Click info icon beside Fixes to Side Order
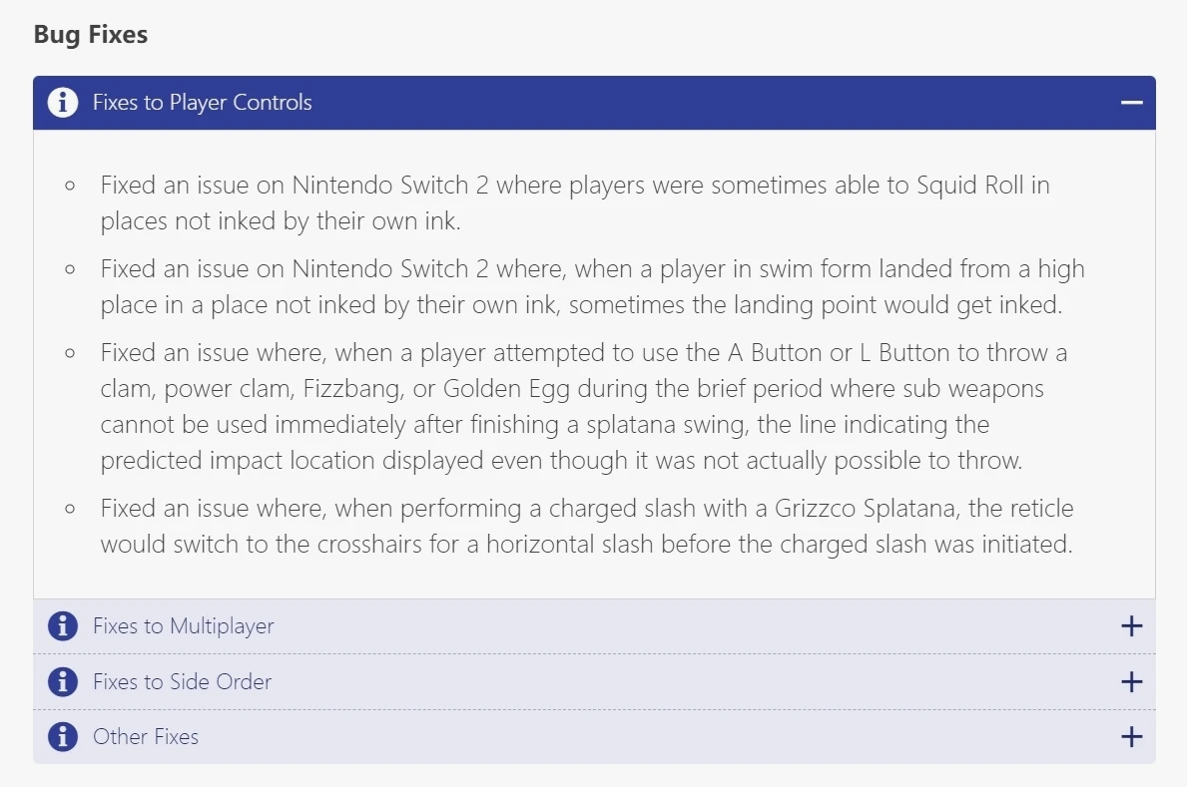The image size is (1187, 787). click(x=62, y=682)
